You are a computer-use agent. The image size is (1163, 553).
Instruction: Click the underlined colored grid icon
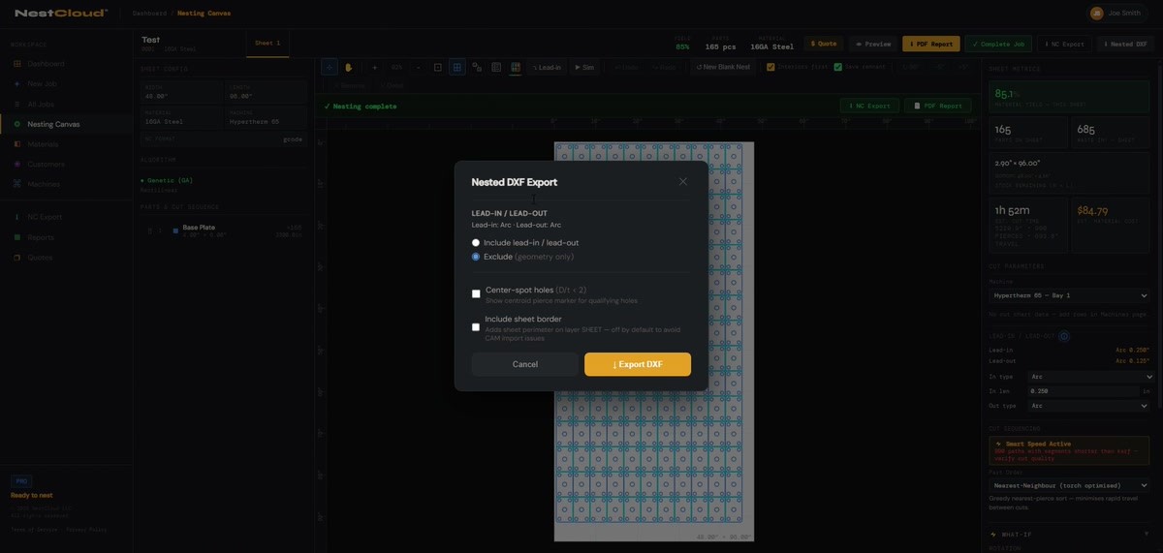coord(516,67)
